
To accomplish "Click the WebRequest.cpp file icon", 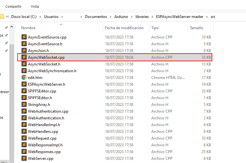I will pyautogui.click(x=24, y=138).
